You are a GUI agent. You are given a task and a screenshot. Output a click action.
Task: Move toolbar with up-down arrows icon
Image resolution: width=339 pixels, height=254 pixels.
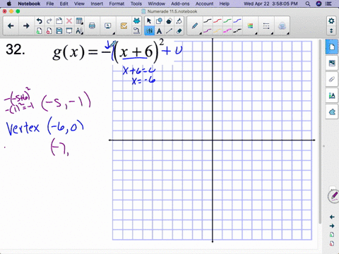331,31
